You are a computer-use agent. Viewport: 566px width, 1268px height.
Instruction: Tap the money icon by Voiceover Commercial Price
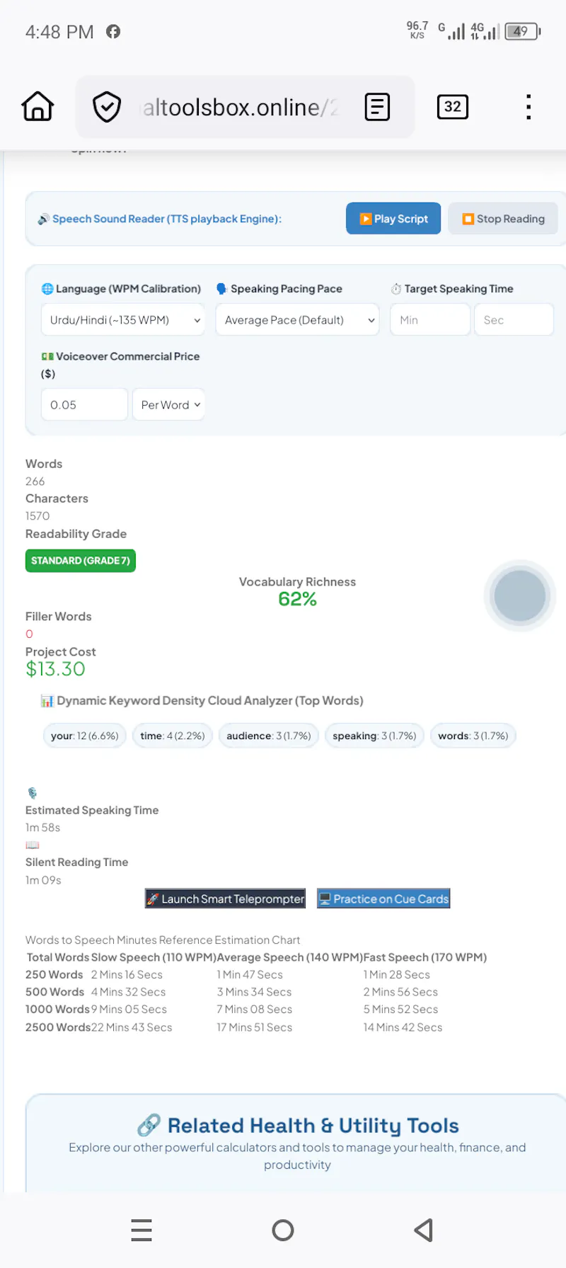click(47, 356)
